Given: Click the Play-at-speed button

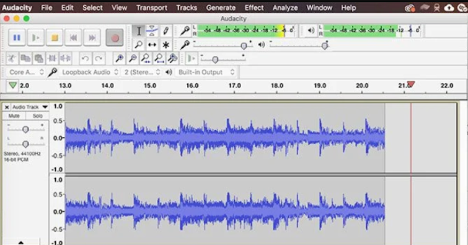Looking at the screenshot, I should 192,58.
